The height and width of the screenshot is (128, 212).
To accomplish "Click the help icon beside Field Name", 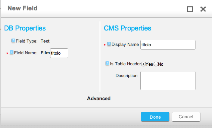I will point(12,52).
